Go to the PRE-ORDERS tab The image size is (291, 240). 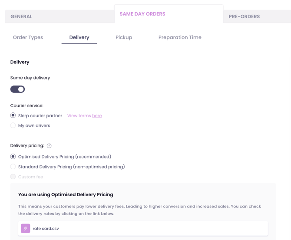pos(244,16)
